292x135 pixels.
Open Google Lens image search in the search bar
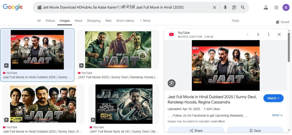pos(234,7)
